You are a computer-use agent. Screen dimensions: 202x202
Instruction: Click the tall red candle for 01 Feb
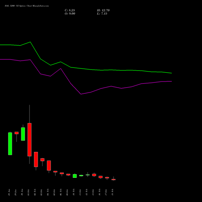(29, 140)
